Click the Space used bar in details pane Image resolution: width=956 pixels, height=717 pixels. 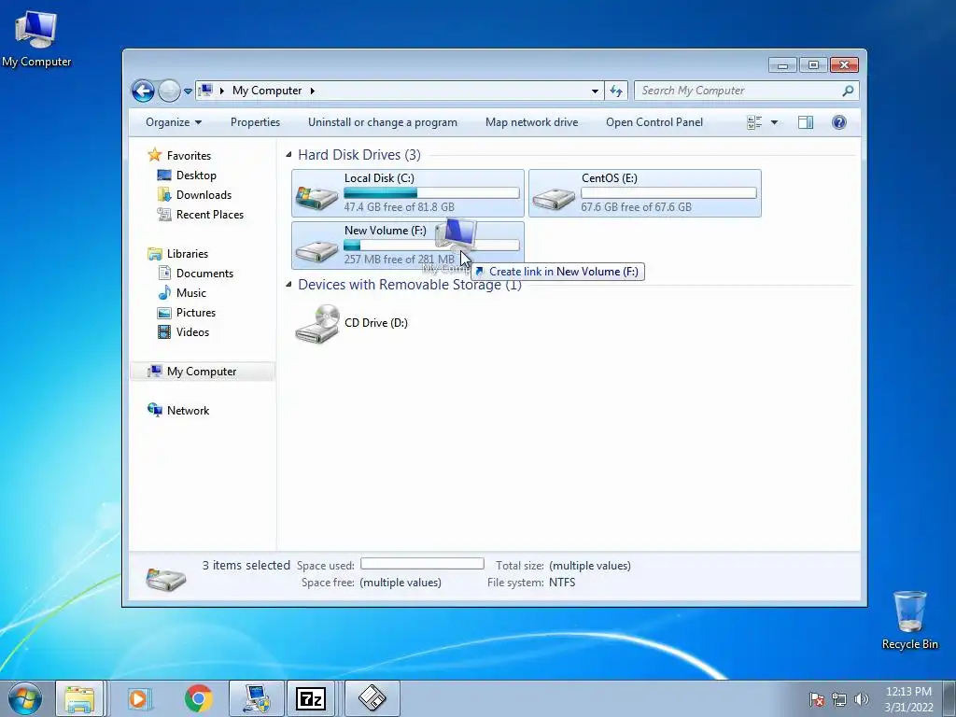(x=422, y=564)
